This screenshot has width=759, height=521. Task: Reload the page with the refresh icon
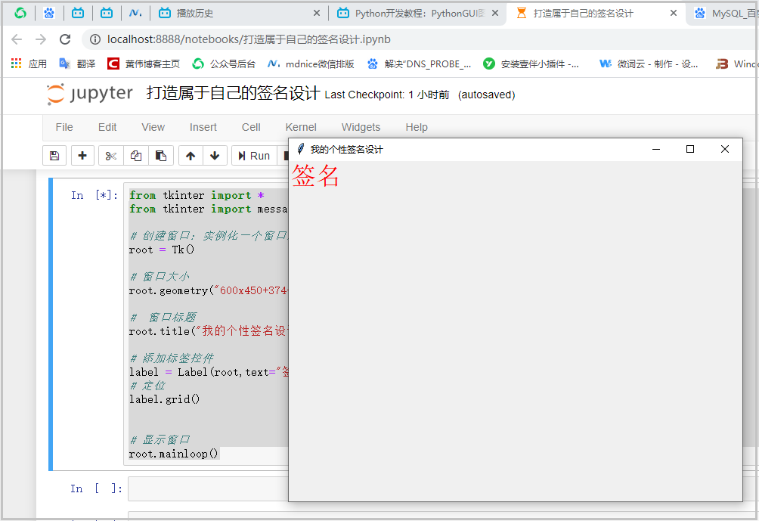[x=65, y=39]
